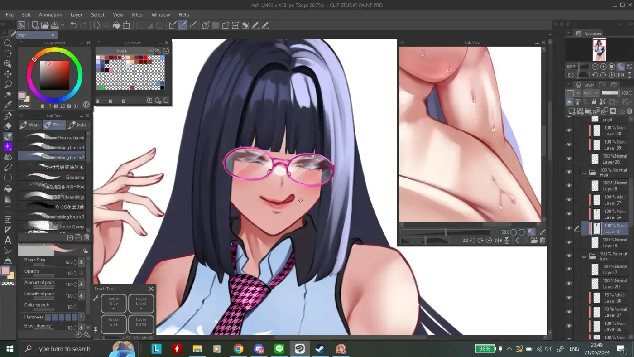Click the Zoom in icon in Navigator
634x357 pixels.
(x=603, y=67)
